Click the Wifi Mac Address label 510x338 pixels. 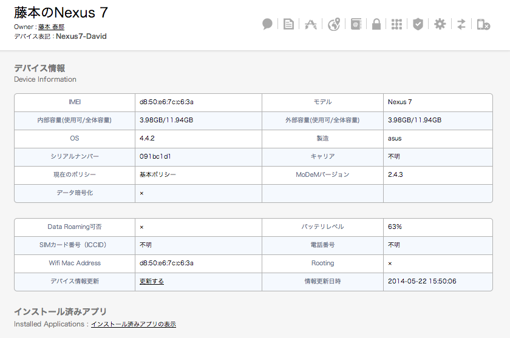pyautogui.click(x=75, y=263)
